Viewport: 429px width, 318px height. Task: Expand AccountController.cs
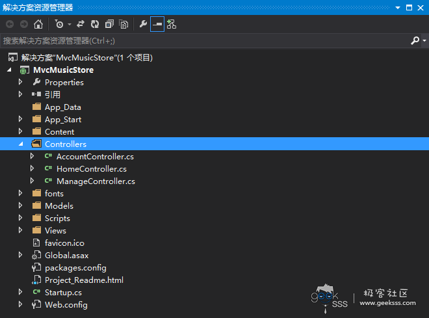(32, 156)
